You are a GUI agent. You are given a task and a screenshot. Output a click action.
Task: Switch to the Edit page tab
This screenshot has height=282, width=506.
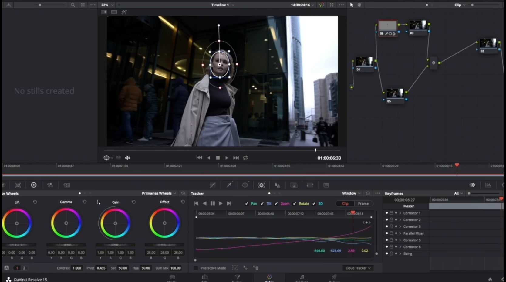205,278
